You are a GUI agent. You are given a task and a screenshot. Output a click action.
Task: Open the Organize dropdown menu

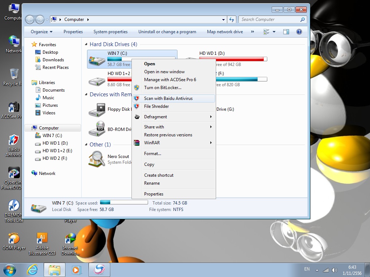(42, 32)
